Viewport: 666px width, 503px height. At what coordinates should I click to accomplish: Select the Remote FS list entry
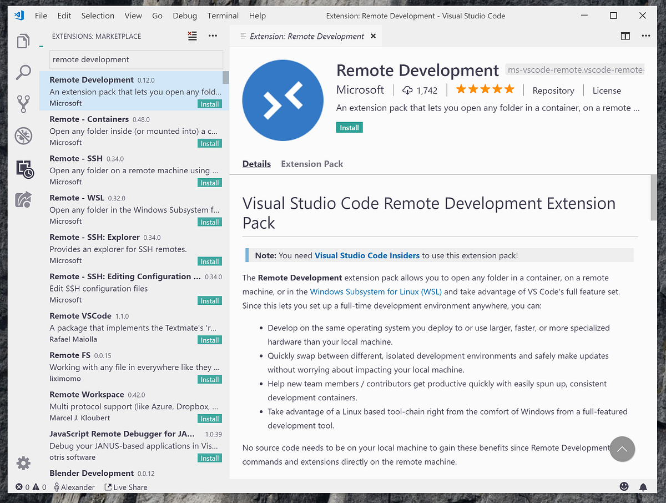[134, 367]
